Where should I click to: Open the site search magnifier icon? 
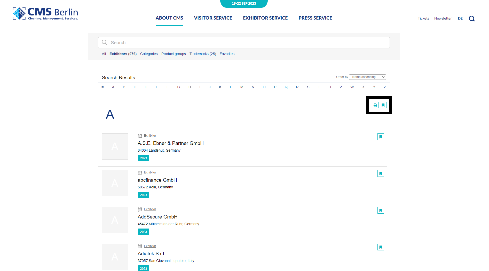tap(472, 19)
